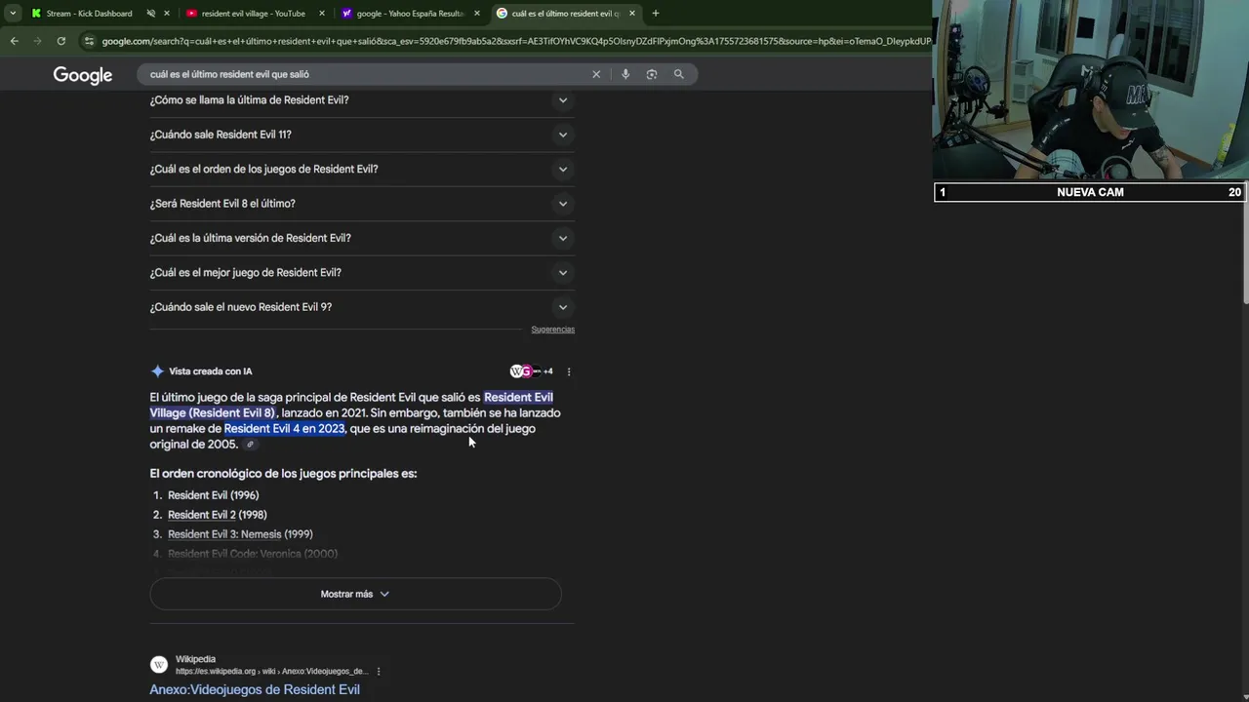1249x702 pixels.
Task: Open Wikipedia result three-dot menu
Action: coord(379,671)
